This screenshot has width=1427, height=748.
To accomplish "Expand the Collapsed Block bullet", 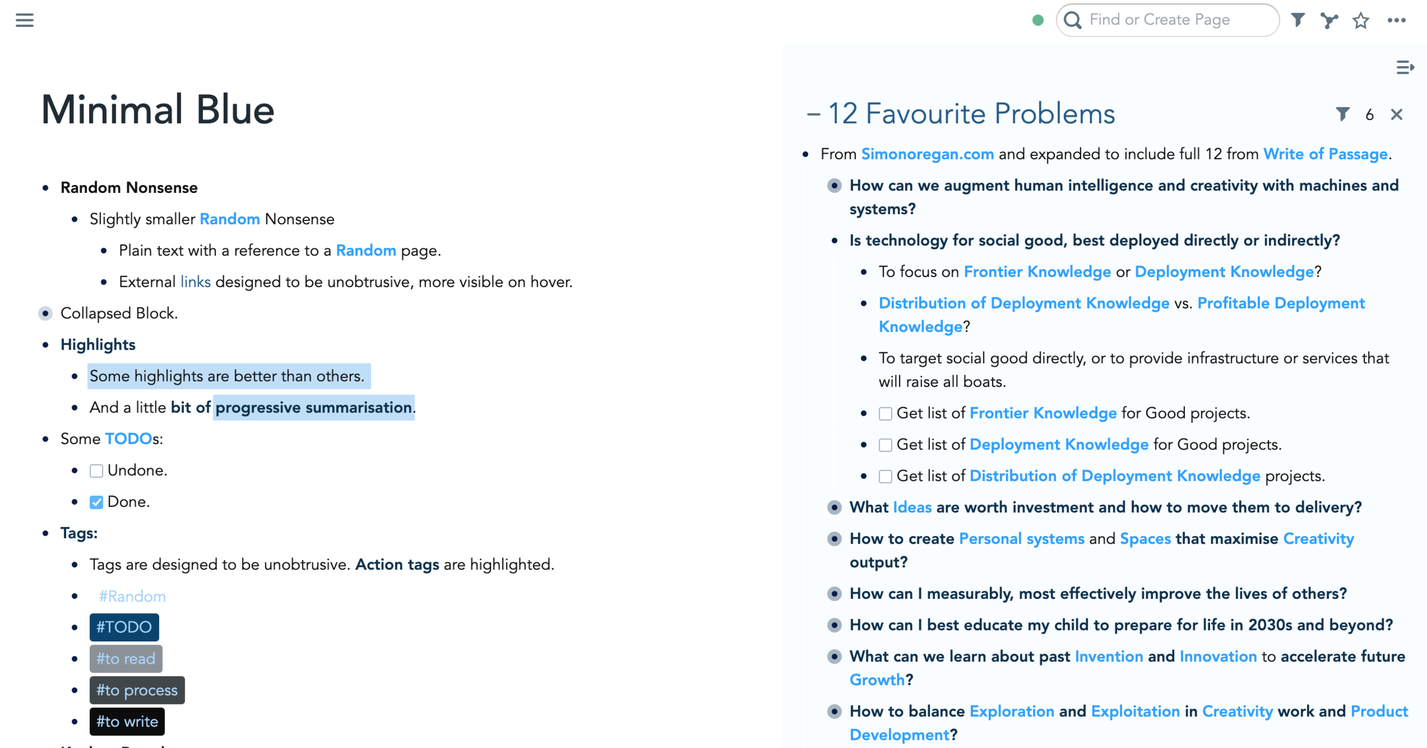I will (x=46, y=313).
